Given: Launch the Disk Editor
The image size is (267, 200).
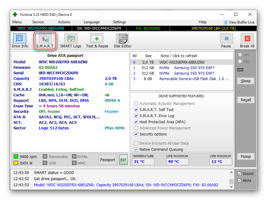Looking at the screenshot, I should pyautogui.click(x=122, y=41).
